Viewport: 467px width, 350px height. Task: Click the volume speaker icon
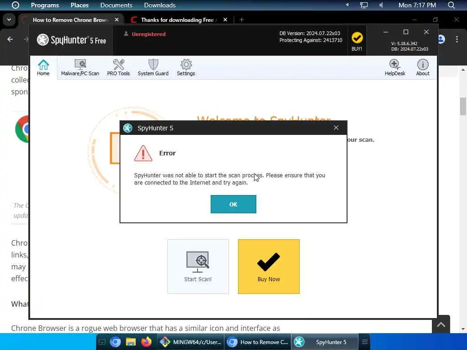pyautogui.click(x=381, y=5)
